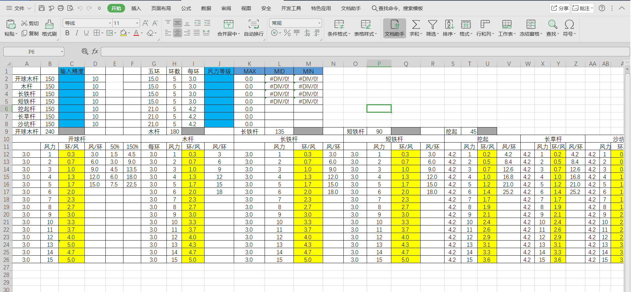631x292 pixels.
Task: Click the Cut (剪切) button
Action: (30, 23)
